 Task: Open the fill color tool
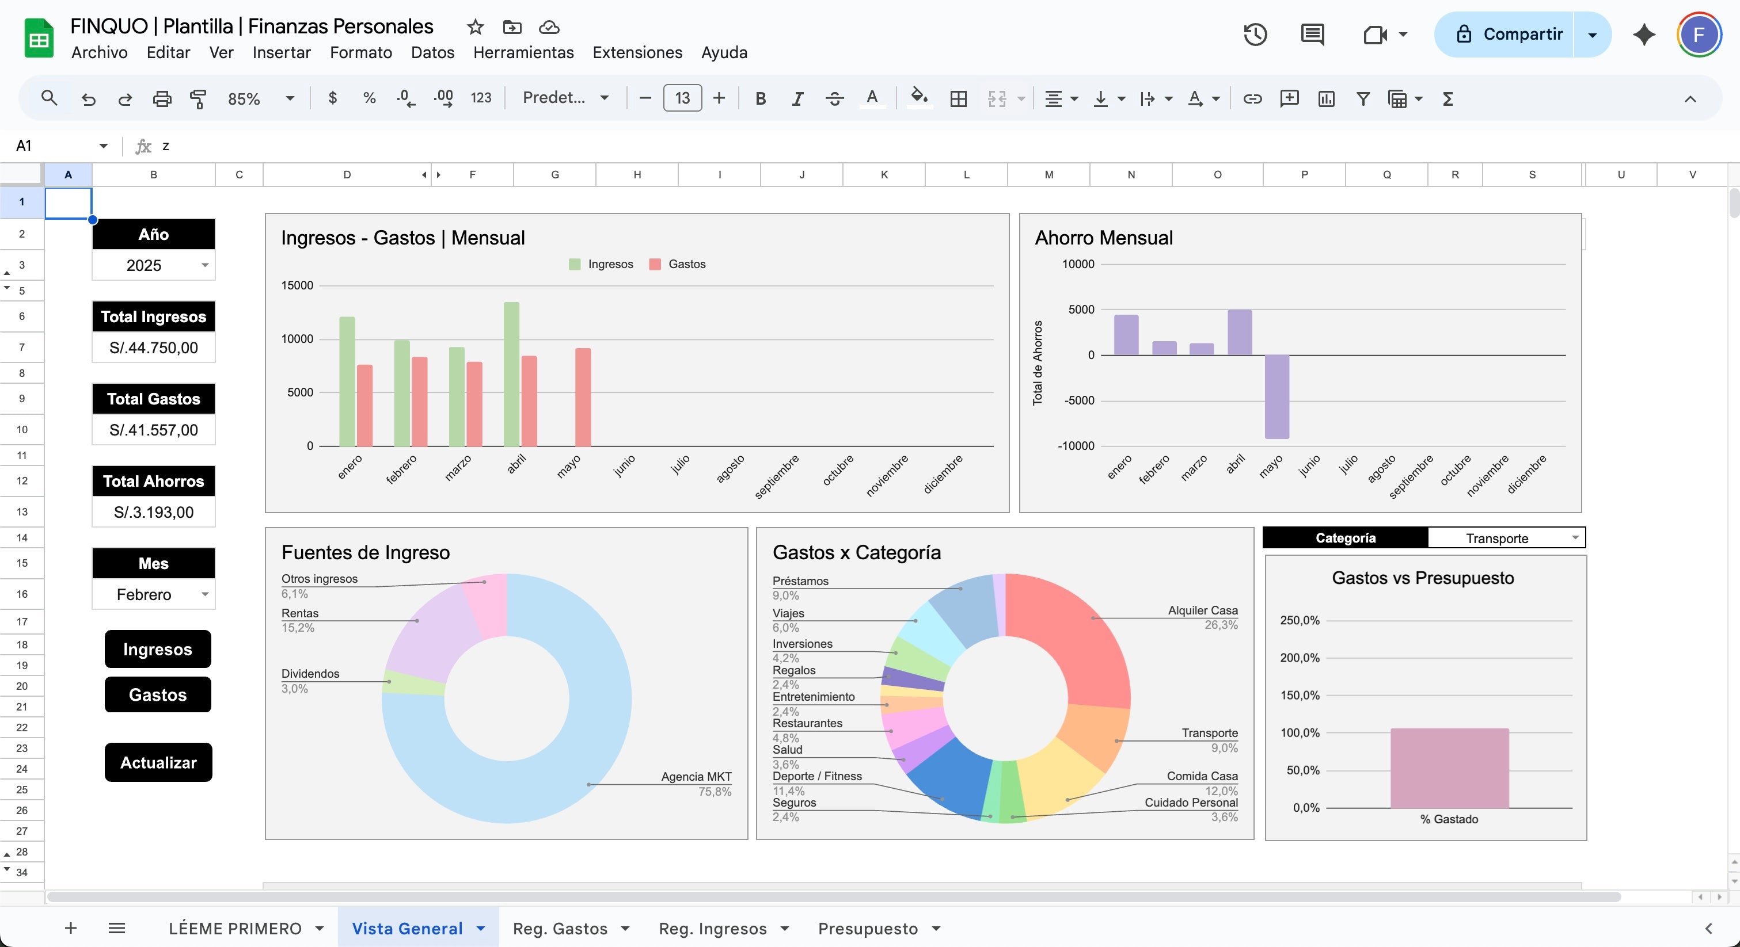tap(918, 98)
